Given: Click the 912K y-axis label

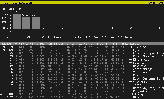Looking at the screenshot, I should click(x=5, y=19).
